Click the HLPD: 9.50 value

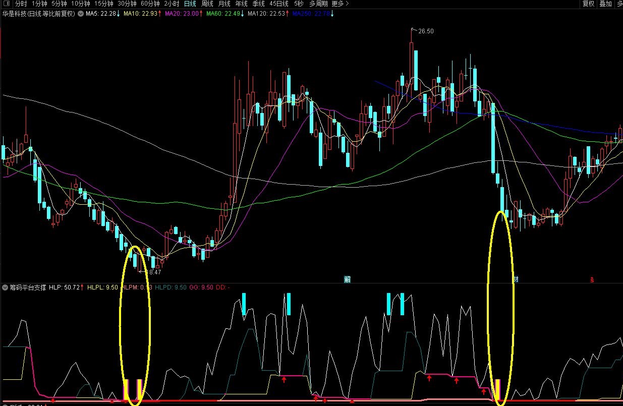(171, 287)
